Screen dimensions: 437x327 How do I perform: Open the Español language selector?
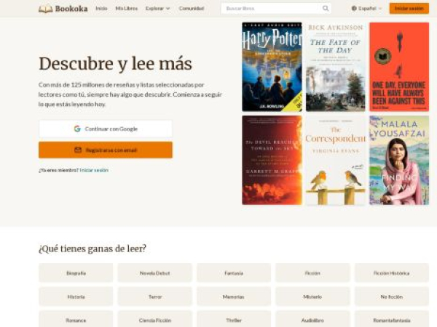(366, 8)
